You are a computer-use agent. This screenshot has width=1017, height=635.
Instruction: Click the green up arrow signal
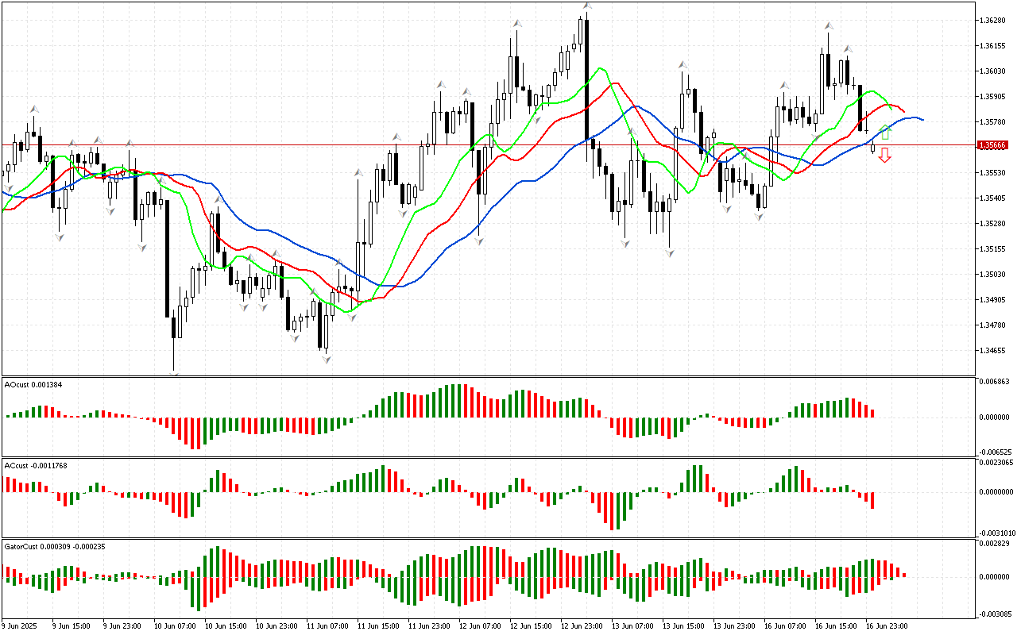(885, 132)
